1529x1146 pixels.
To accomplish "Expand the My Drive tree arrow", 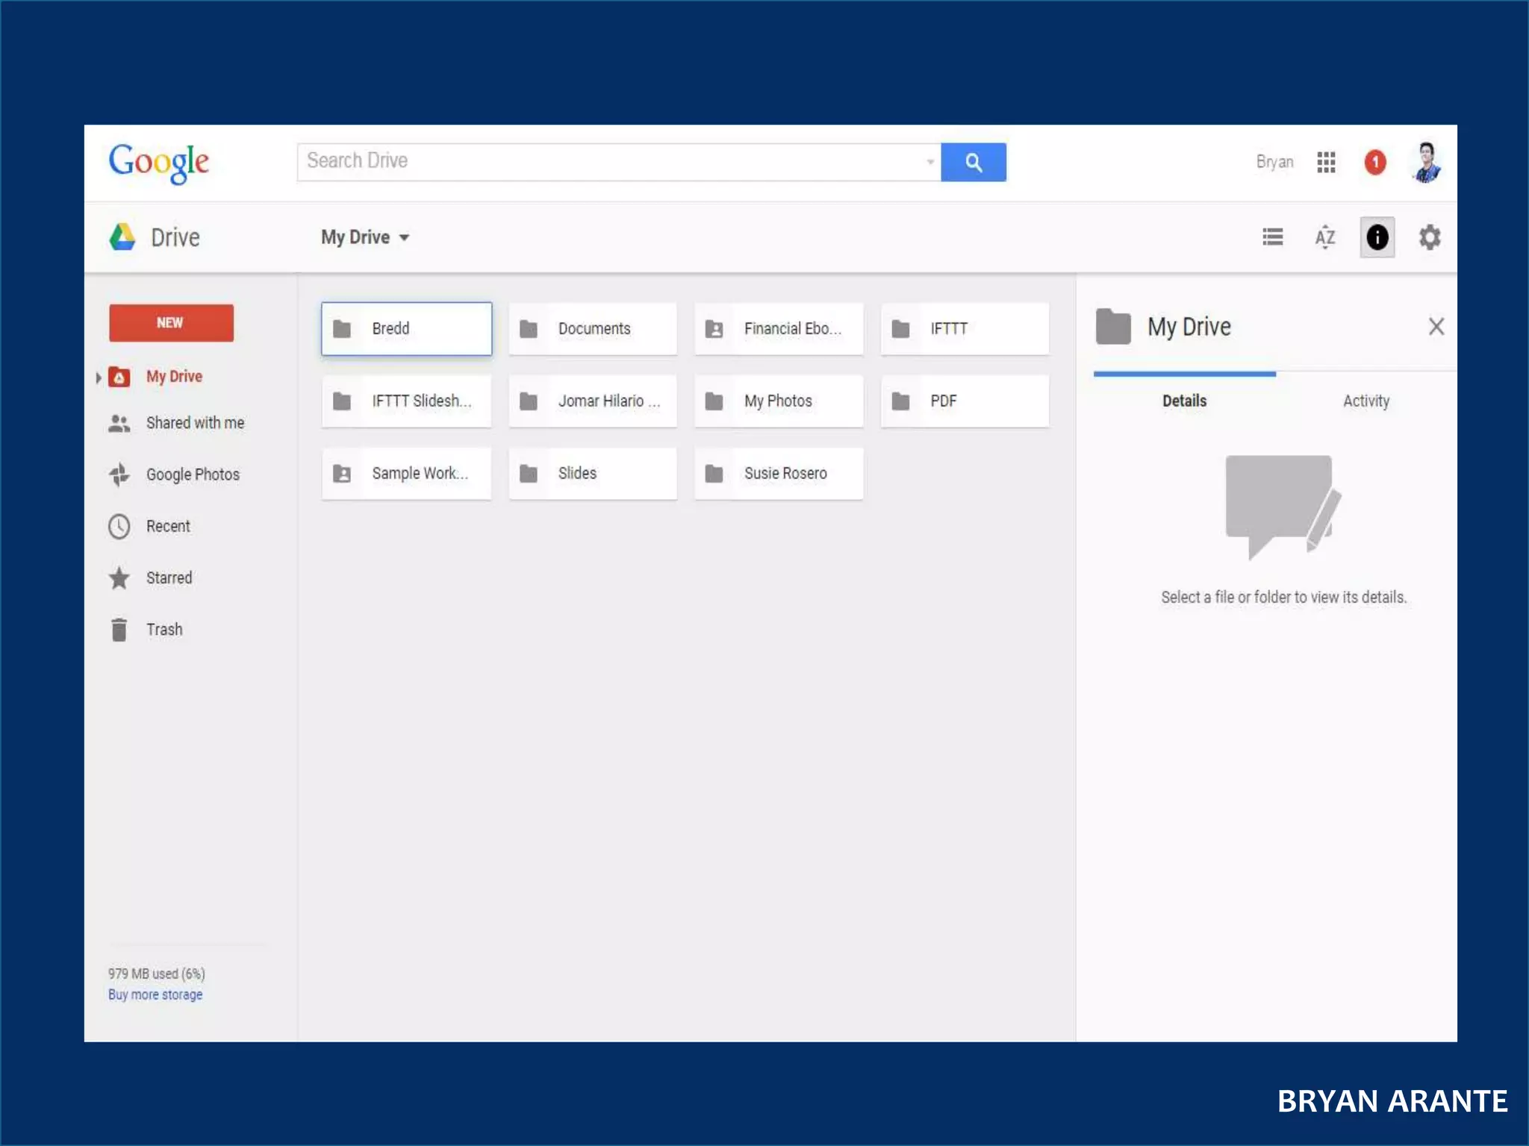I will click(x=98, y=378).
